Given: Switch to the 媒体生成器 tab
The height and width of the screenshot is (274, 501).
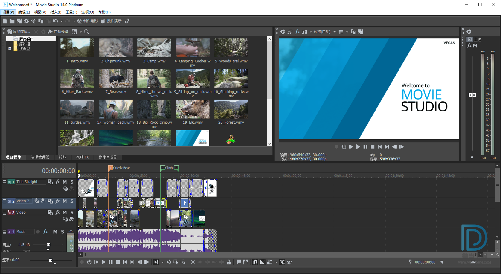Looking at the screenshot, I should pos(108,157).
